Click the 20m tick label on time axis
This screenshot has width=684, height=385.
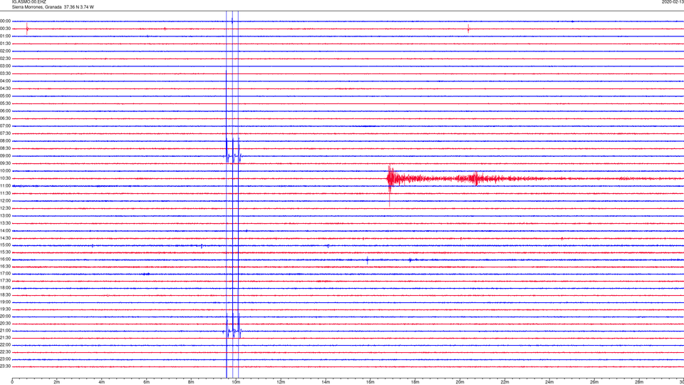coord(460,382)
